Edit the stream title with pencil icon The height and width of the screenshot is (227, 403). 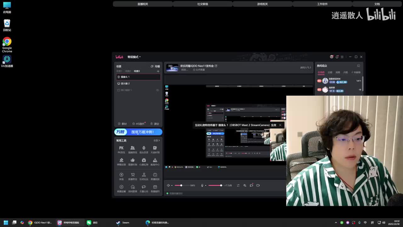click(x=216, y=66)
